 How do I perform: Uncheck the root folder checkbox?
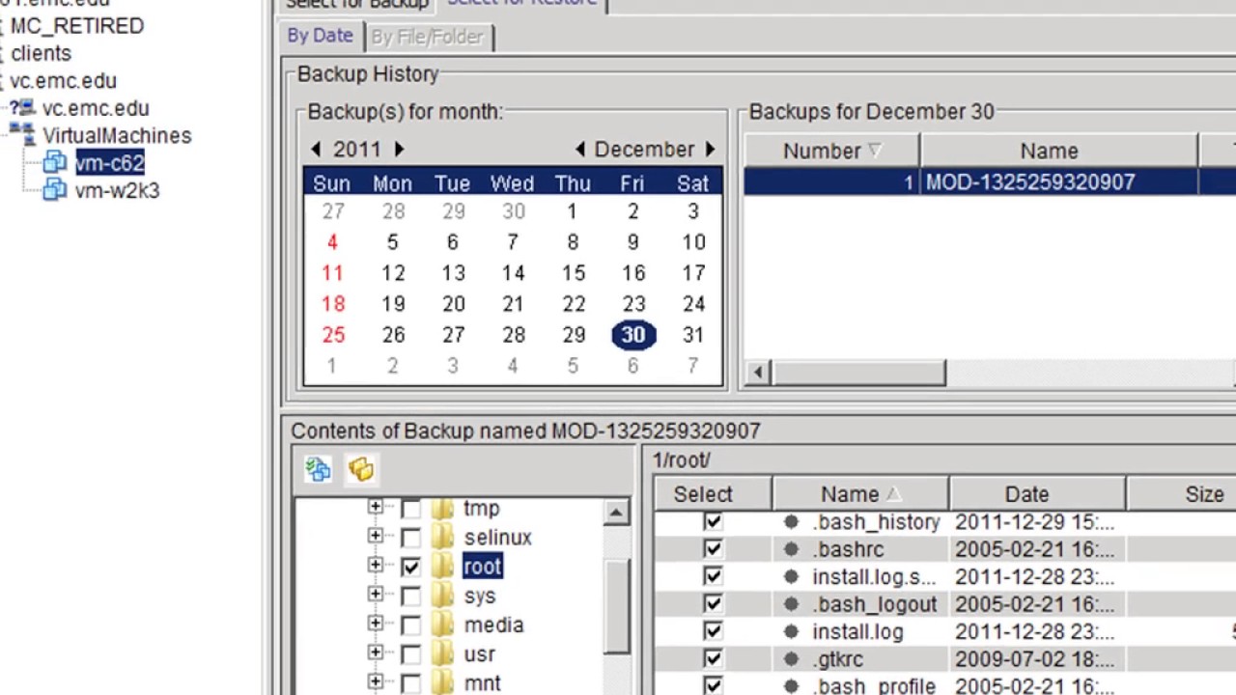tap(410, 567)
